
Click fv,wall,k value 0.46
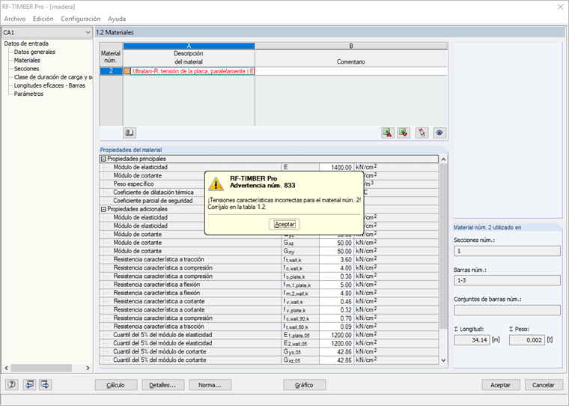(x=336, y=301)
